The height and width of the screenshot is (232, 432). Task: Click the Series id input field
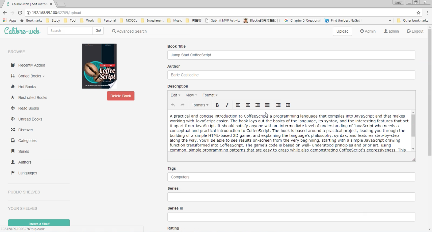[291, 217]
